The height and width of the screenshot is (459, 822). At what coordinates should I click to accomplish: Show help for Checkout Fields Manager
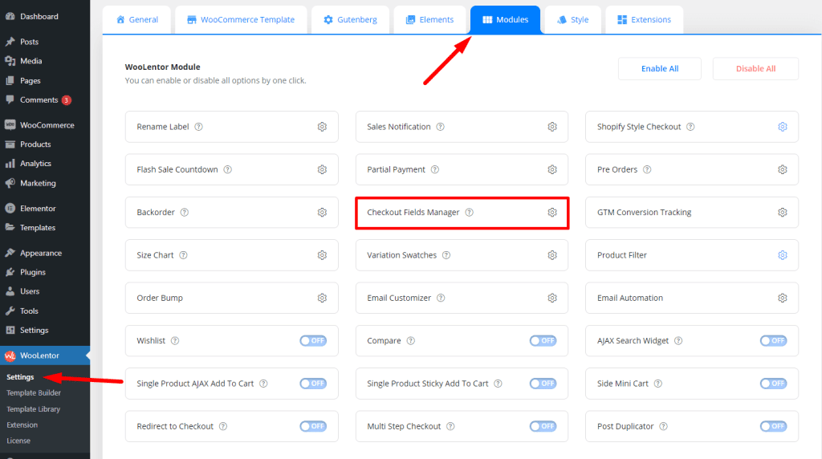[x=469, y=212]
